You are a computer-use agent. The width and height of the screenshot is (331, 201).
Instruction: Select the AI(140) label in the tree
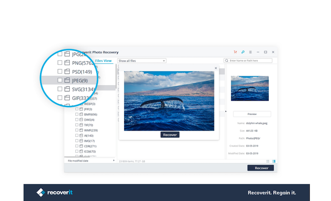pyautogui.click(x=89, y=136)
